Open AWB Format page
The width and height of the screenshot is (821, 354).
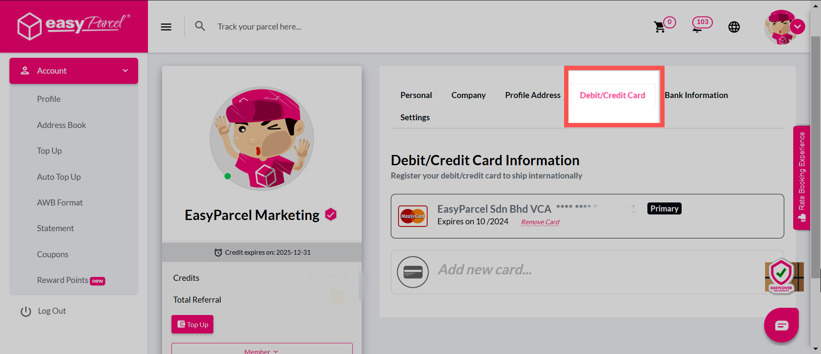[60, 202]
